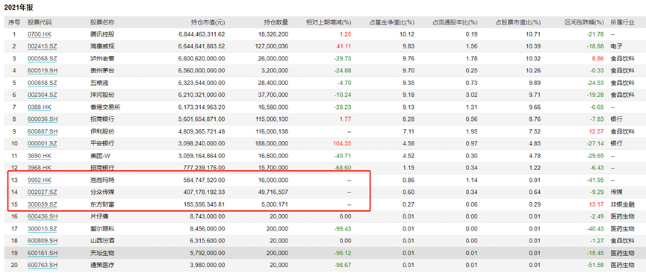The height and width of the screenshot is (273, 646).
Task: Select stock code 000858.SZ
Action: [42, 83]
